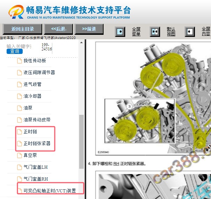Open the 可变凸轮轴正时(VCT)装置 document
The height and width of the screenshot is (199, 211).
pyautogui.click(x=50, y=191)
